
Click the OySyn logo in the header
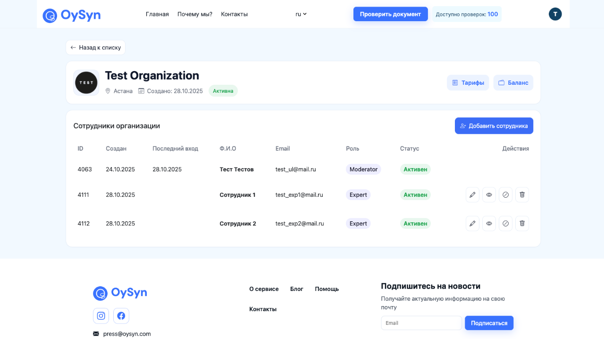[71, 15]
